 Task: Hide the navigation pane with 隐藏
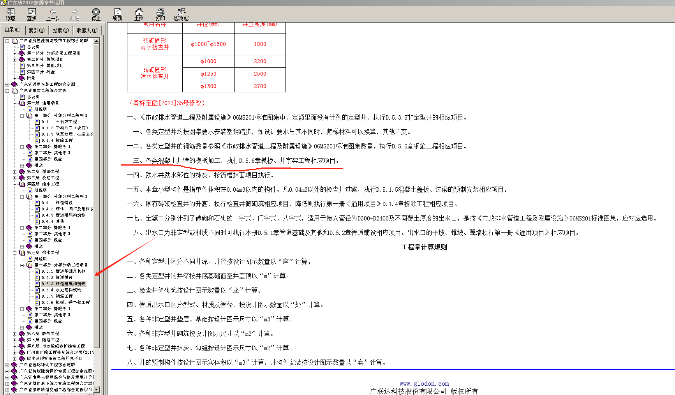[11, 14]
